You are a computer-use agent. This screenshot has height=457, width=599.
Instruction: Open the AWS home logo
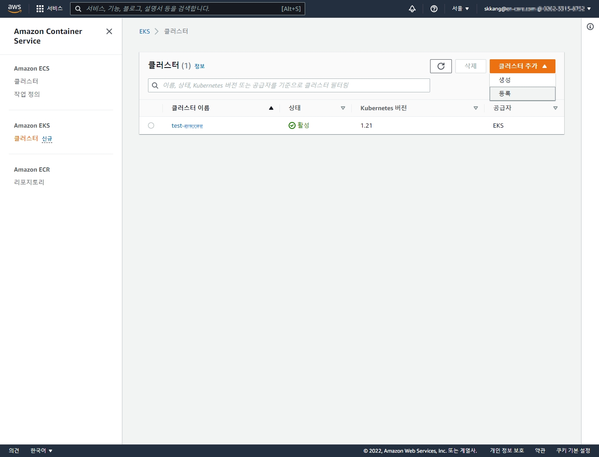14,9
